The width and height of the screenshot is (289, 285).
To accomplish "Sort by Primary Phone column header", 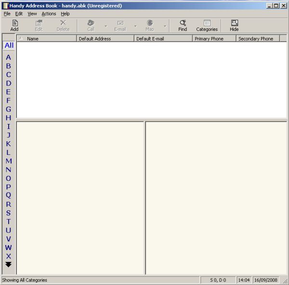I will coord(214,39).
